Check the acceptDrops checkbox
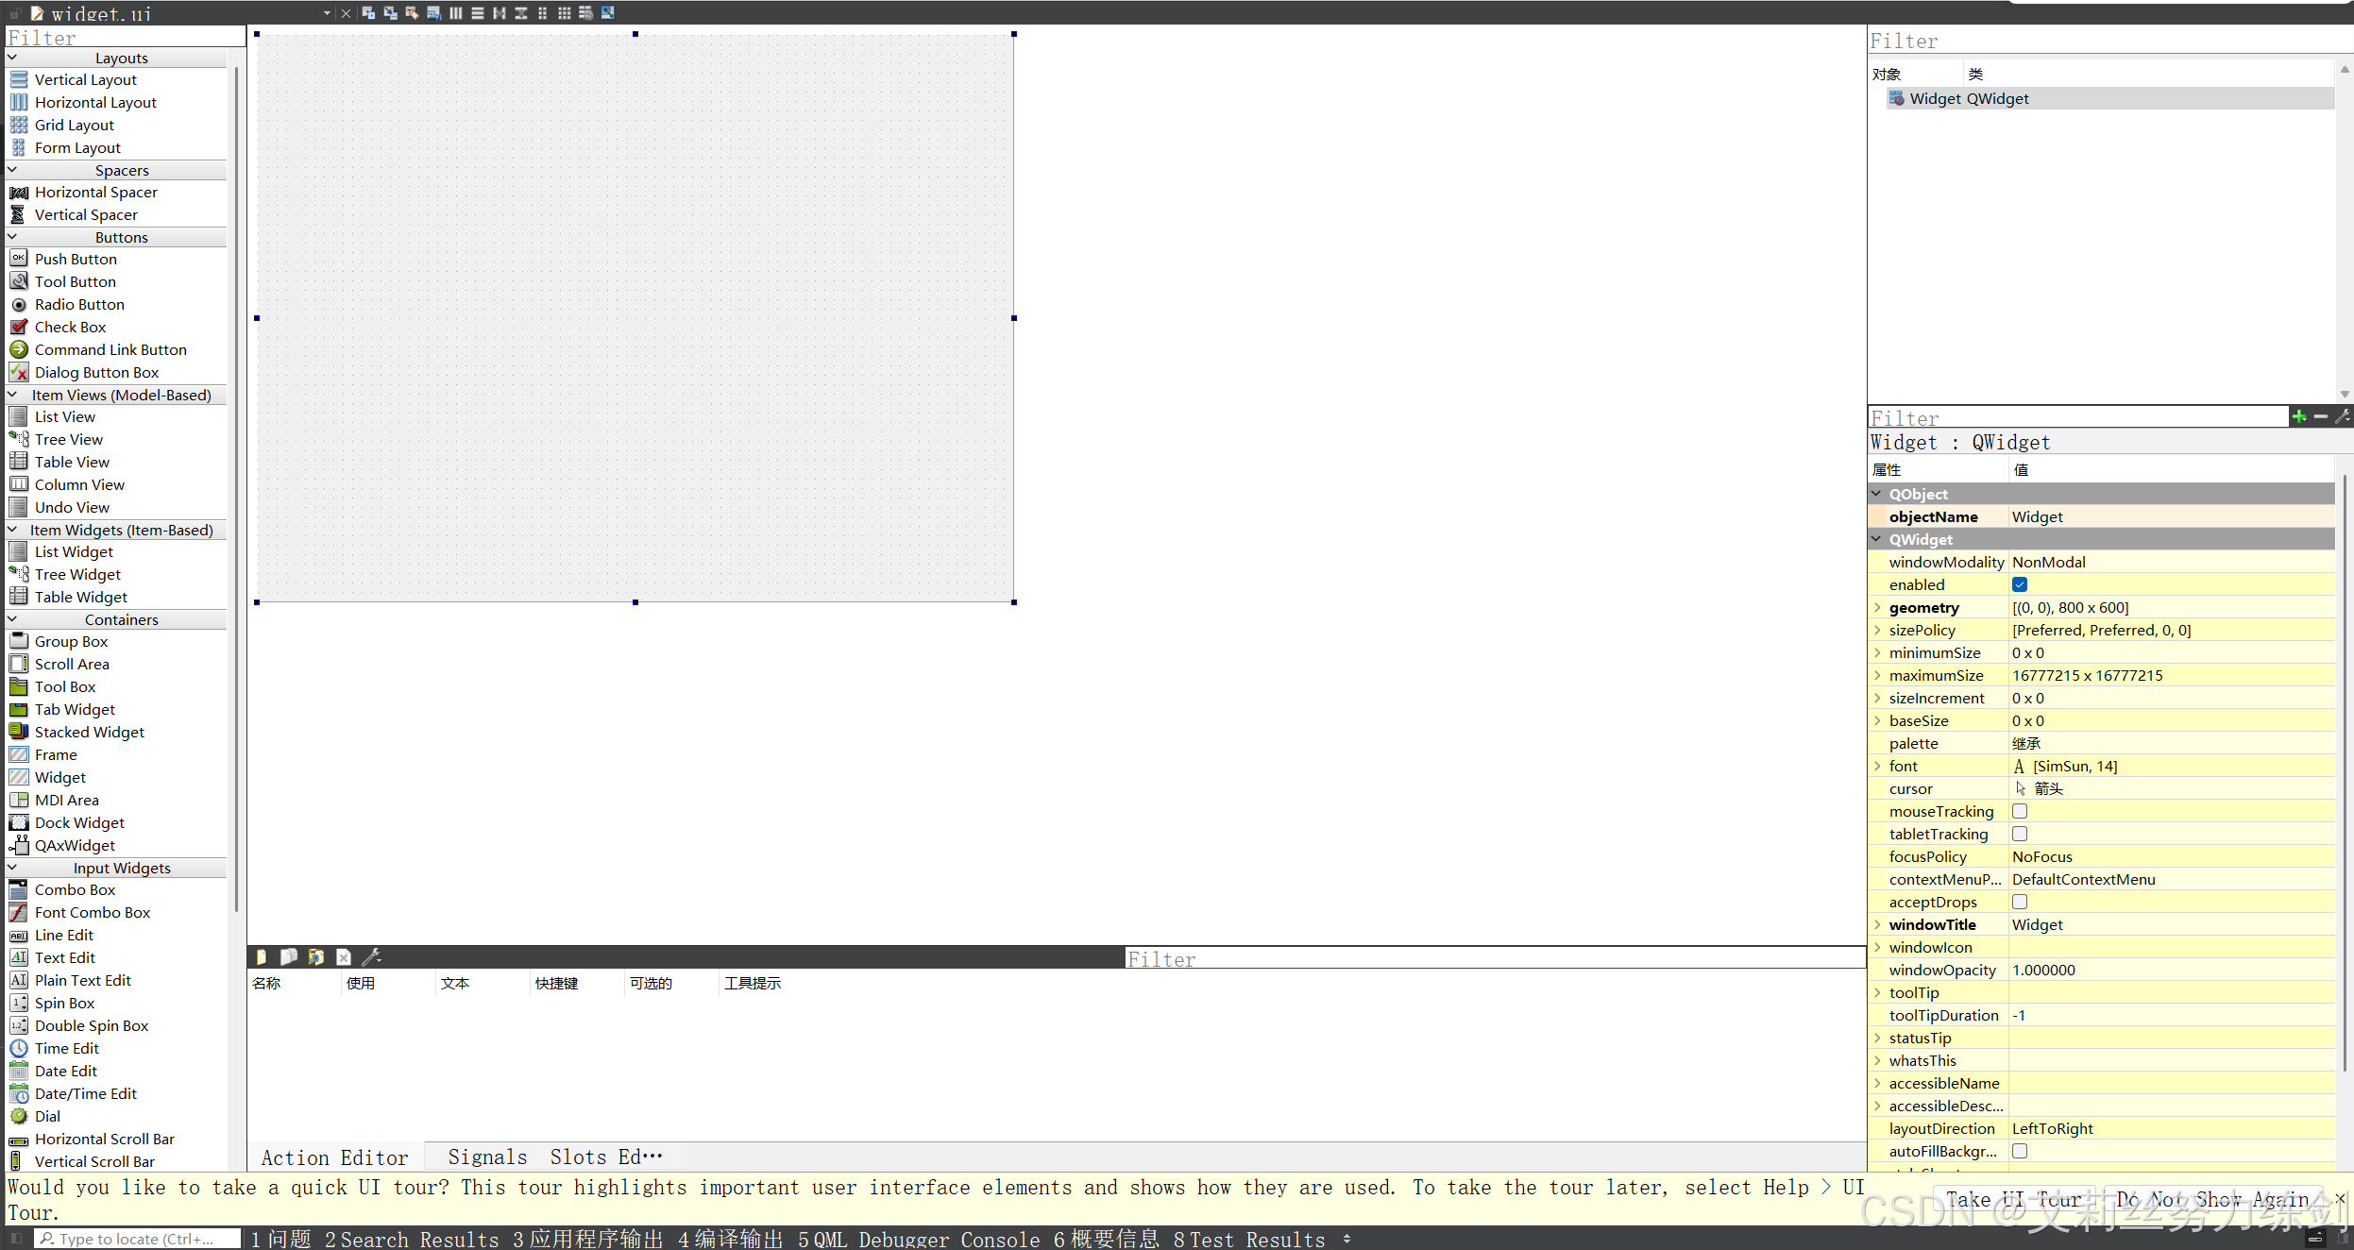This screenshot has height=1250, width=2354. coord(2020,902)
